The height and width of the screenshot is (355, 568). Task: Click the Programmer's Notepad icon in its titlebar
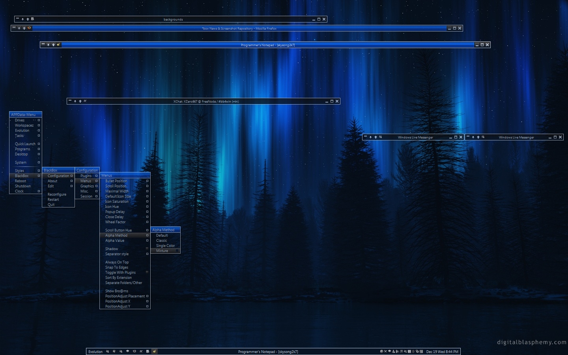click(x=58, y=45)
